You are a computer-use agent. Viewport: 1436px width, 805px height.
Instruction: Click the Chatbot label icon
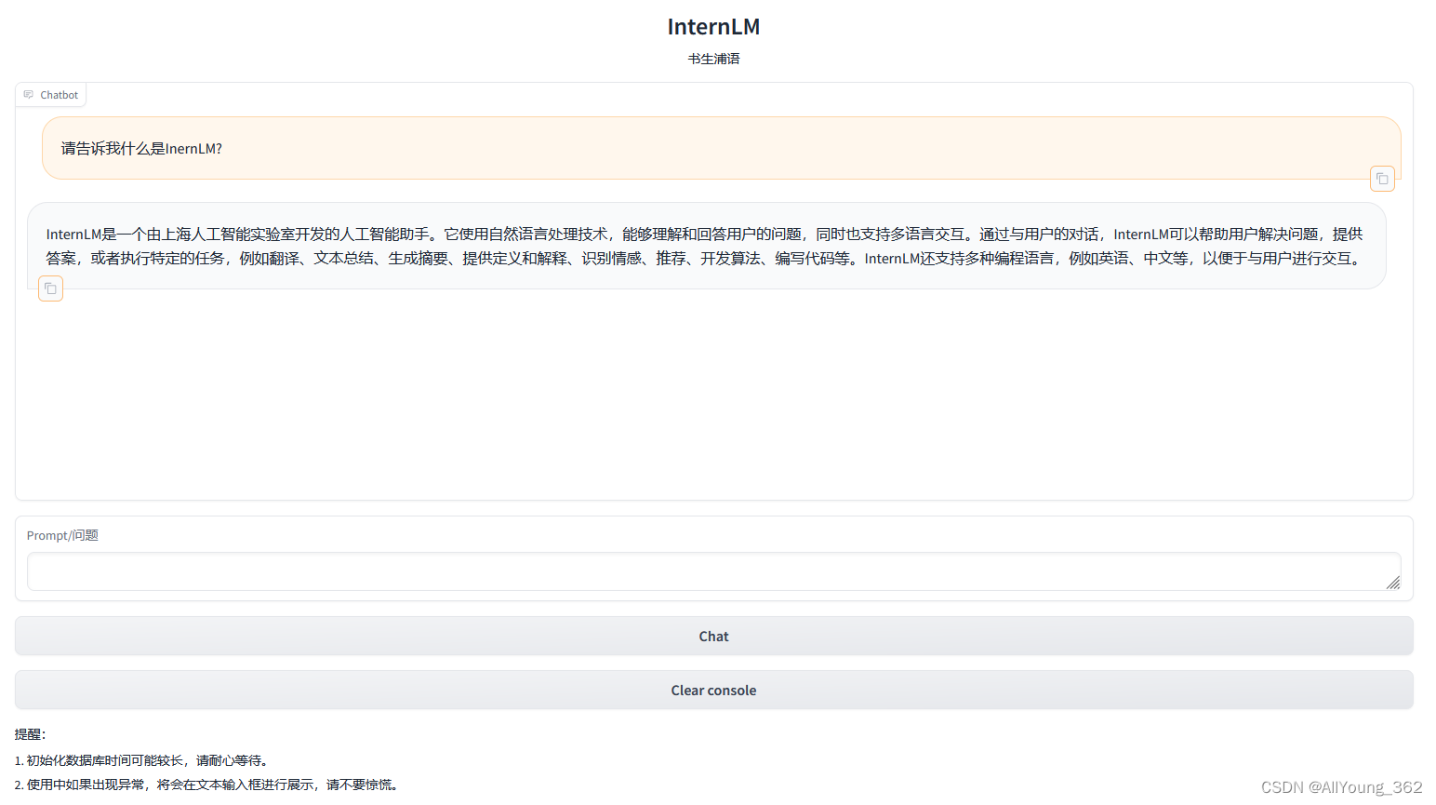pos(29,95)
